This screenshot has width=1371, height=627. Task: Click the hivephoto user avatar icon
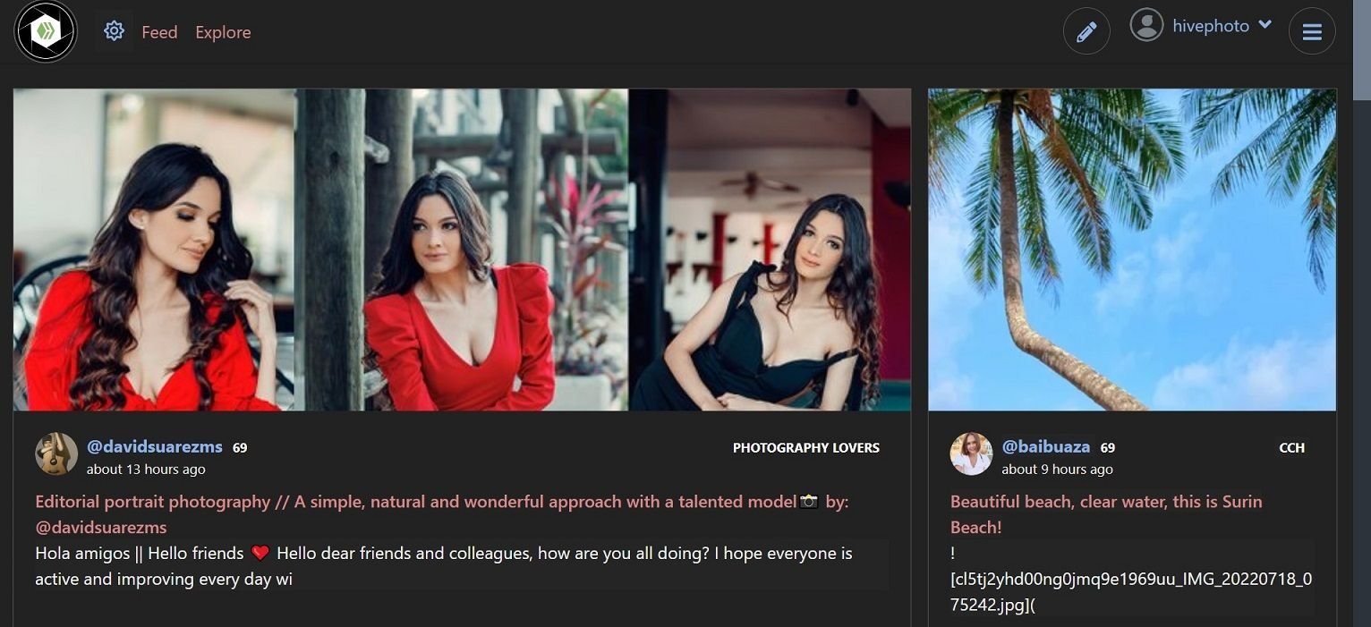(1146, 25)
